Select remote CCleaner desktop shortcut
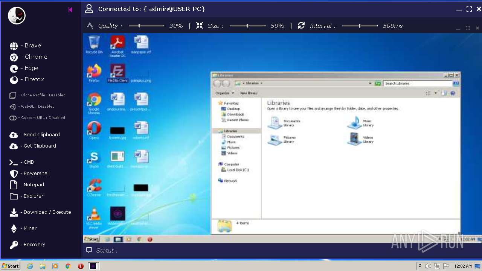482x271 pixels. click(x=94, y=187)
